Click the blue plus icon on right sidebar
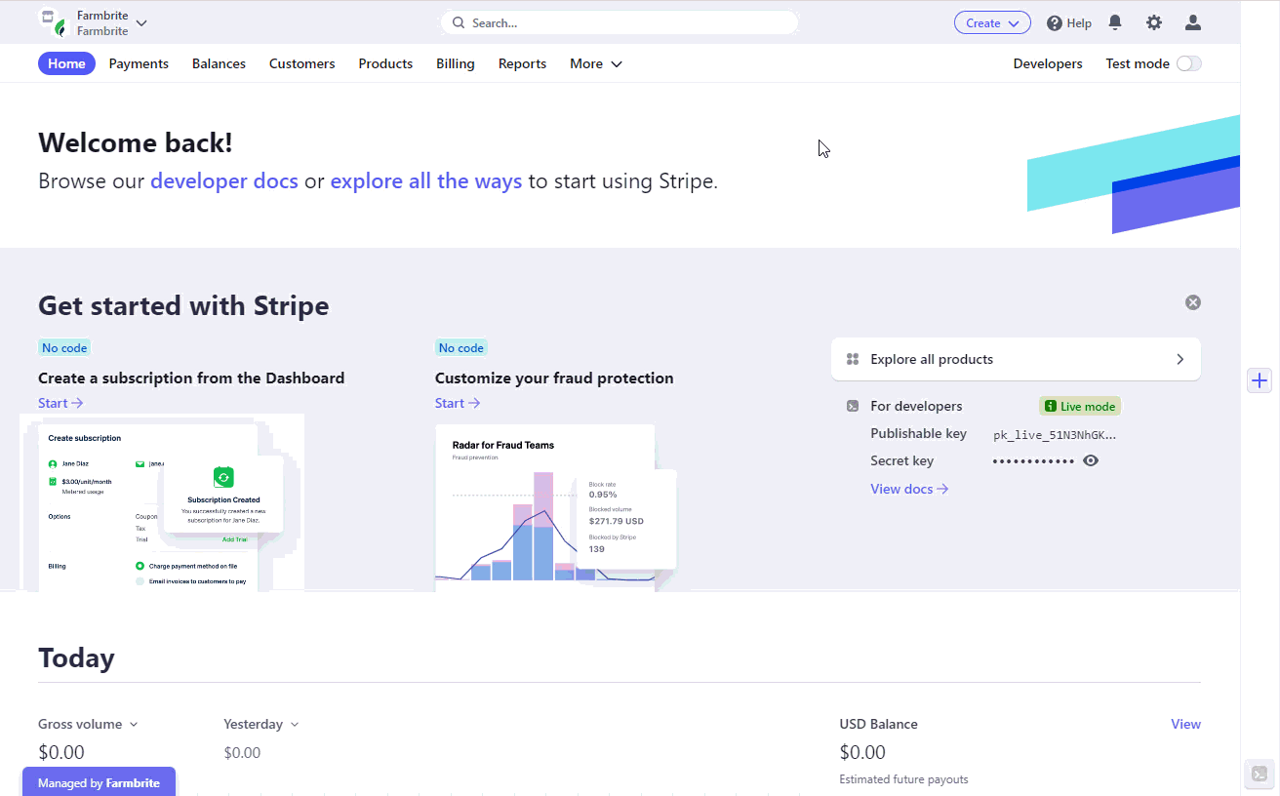Screen dimensions: 1280x796 pyautogui.click(x=1260, y=380)
